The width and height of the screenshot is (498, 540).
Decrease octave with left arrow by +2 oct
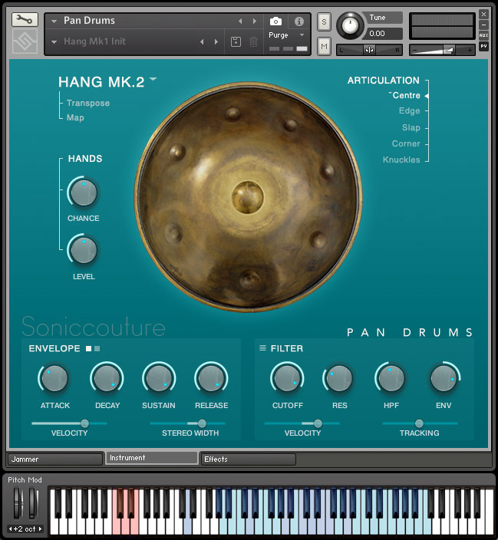[10, 528]
